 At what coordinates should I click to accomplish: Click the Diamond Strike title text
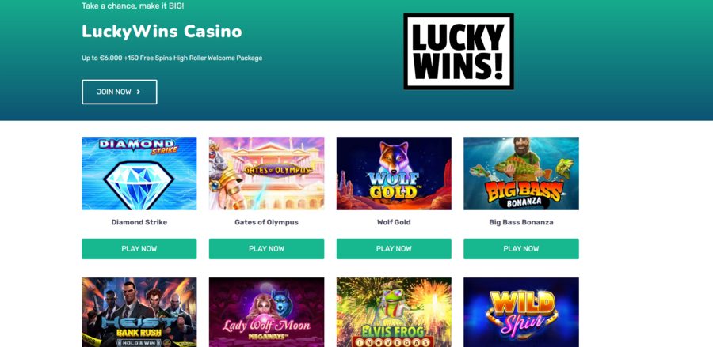139,222
